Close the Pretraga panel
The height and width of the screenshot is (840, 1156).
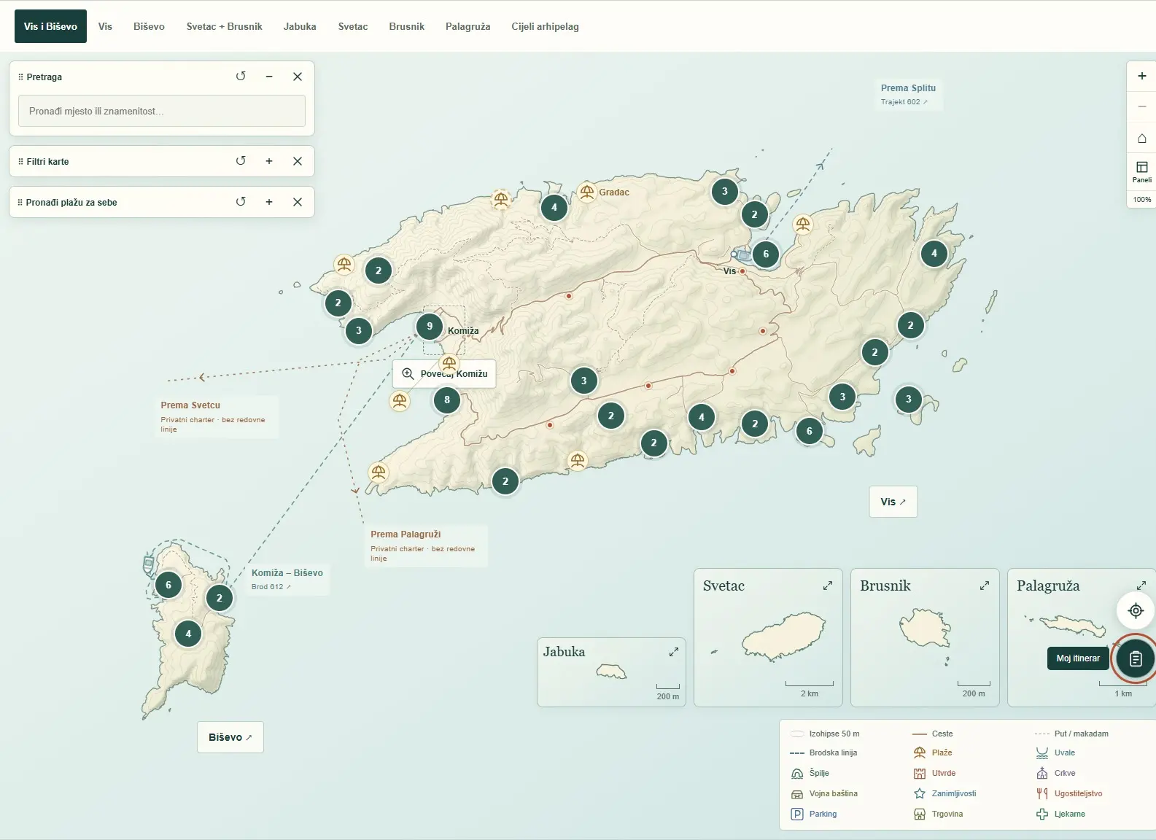tap(298, 77)
